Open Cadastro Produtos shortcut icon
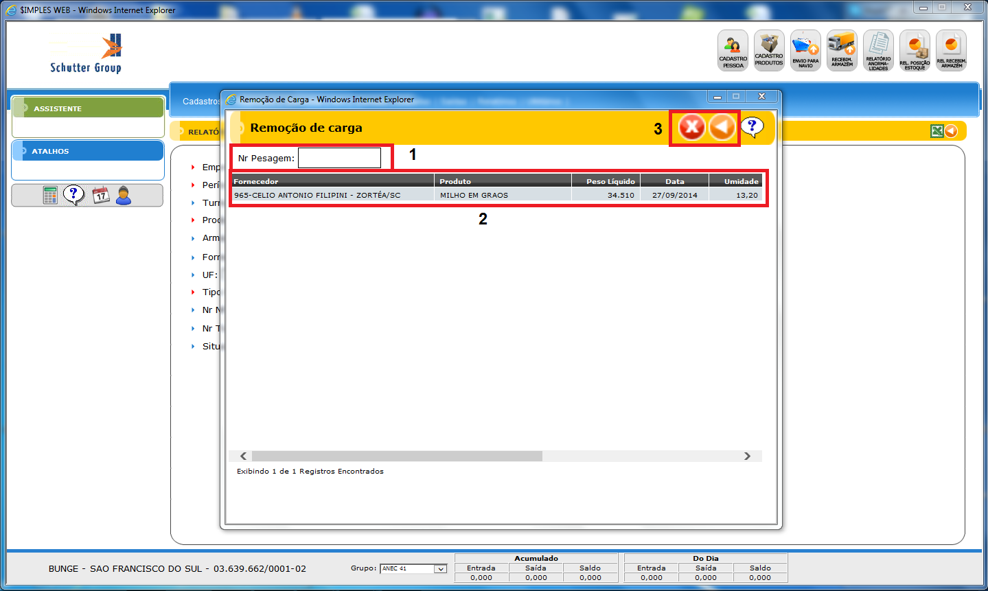 769,50
